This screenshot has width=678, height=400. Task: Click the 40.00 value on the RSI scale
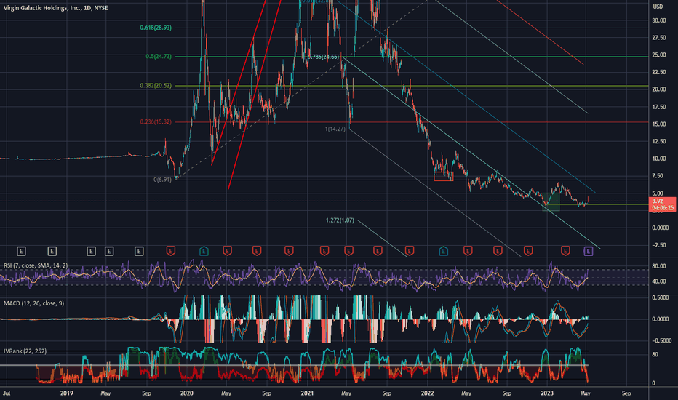click(659, 281)
